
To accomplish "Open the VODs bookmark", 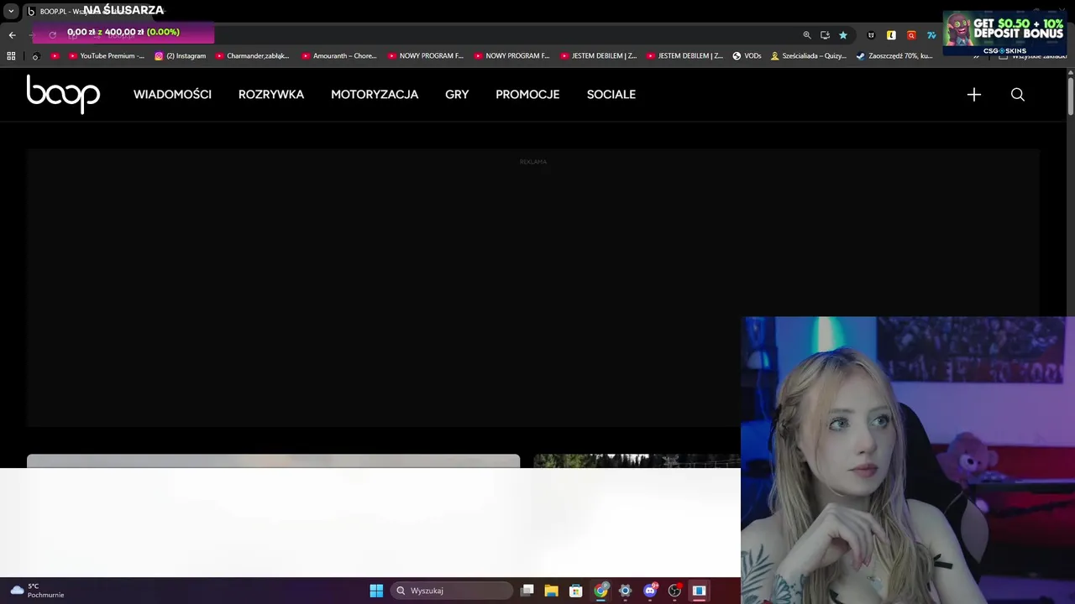I will (747, 56).
